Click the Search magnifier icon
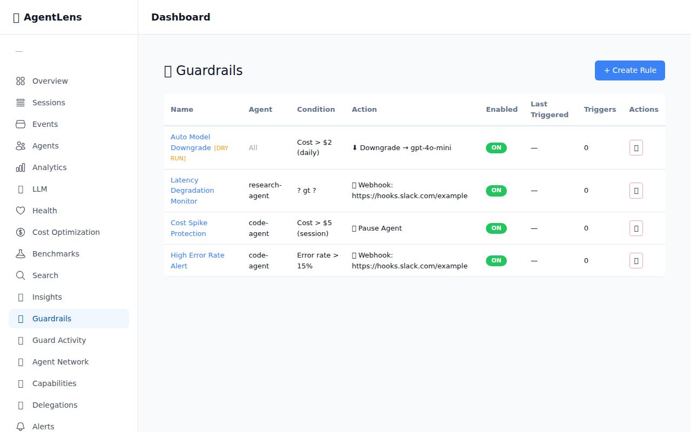This screenshot has height=432, width=691. [21, 275]
